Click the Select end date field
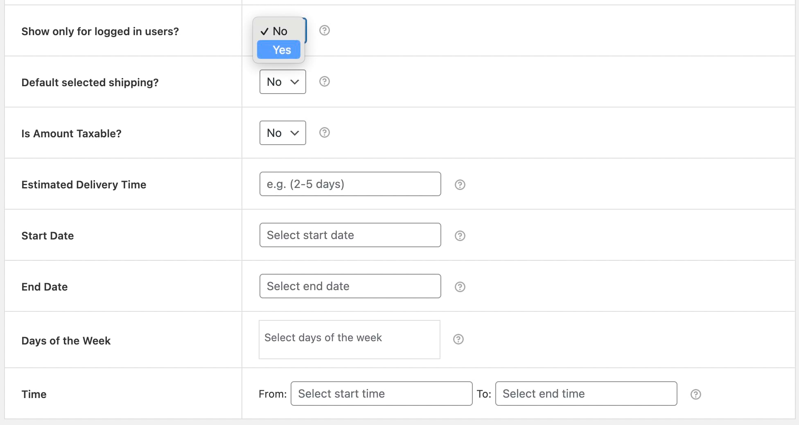The height and width of the screenshot is (425, 799). coord(350,286)
